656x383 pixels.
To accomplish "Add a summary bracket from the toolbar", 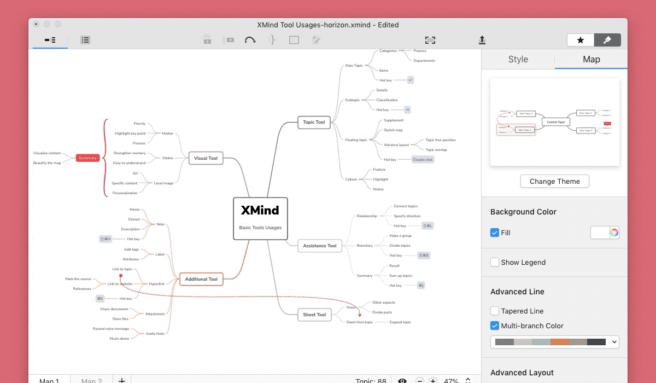I will pos(272,40).
